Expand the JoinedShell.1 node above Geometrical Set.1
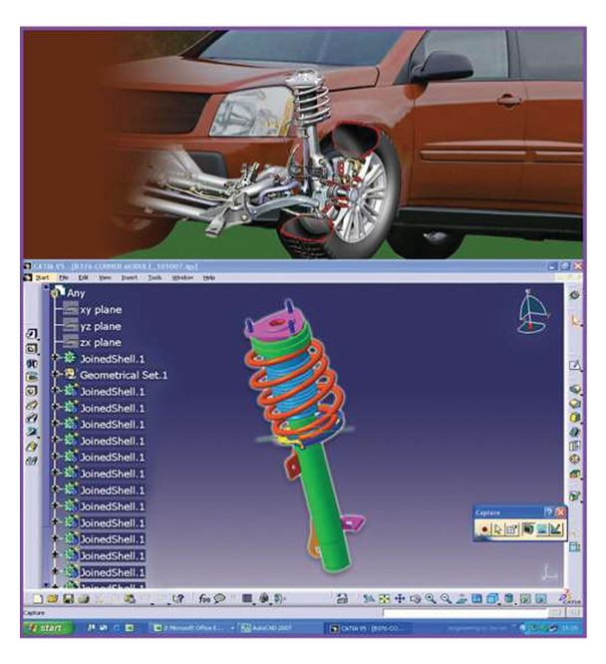Image resolution: width=606 pixels, height=664 pixels. pos(55,357)
